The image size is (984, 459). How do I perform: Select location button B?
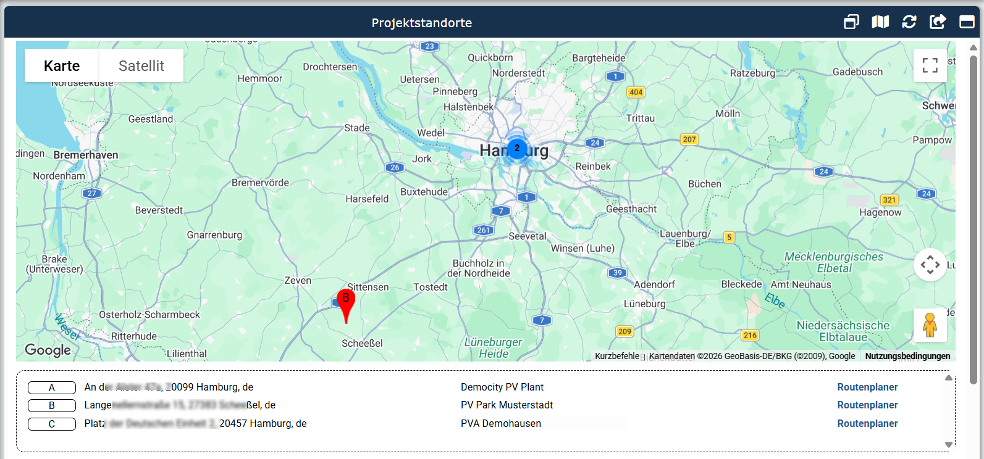52,405
